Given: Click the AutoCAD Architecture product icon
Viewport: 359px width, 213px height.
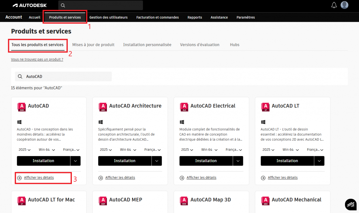Looking at the screenshot, I should (x=102, y=106).
